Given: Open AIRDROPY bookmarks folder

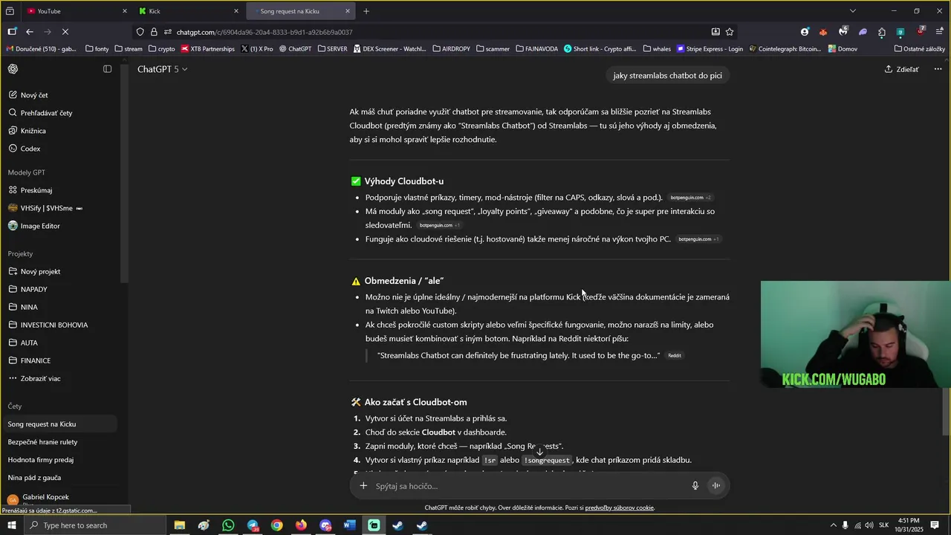Looking at the screenshot, I should click(x=450, y=49).
